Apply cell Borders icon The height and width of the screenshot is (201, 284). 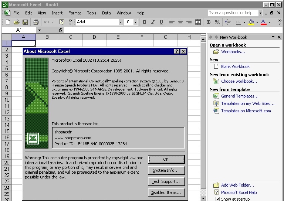pyautogui.click(x=239, y=22)
